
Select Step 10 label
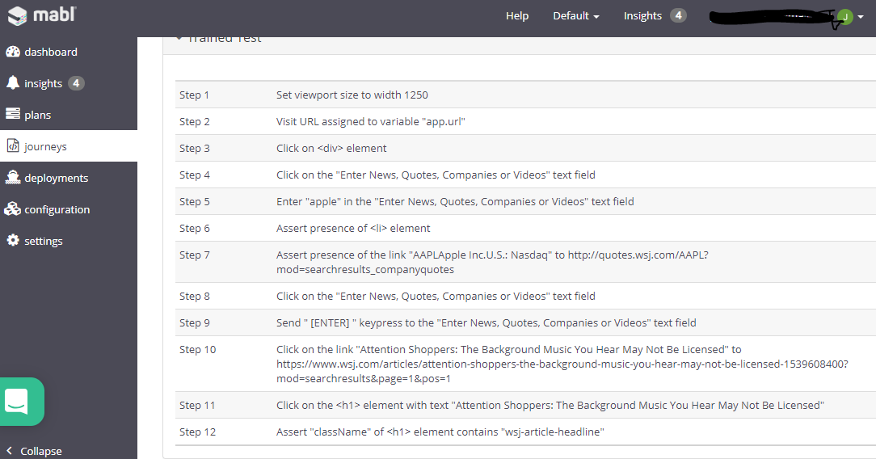tap(197, 350)
